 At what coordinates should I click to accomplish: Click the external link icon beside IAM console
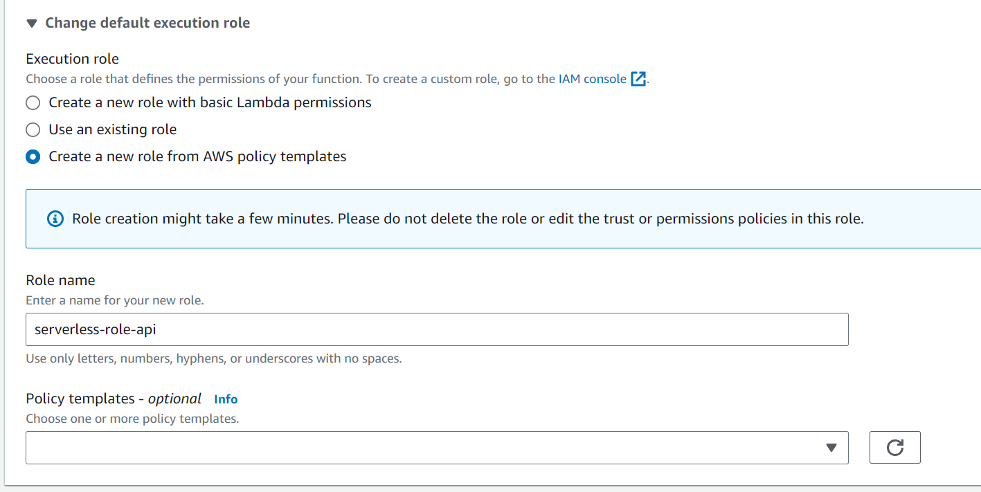click(638, 79)
